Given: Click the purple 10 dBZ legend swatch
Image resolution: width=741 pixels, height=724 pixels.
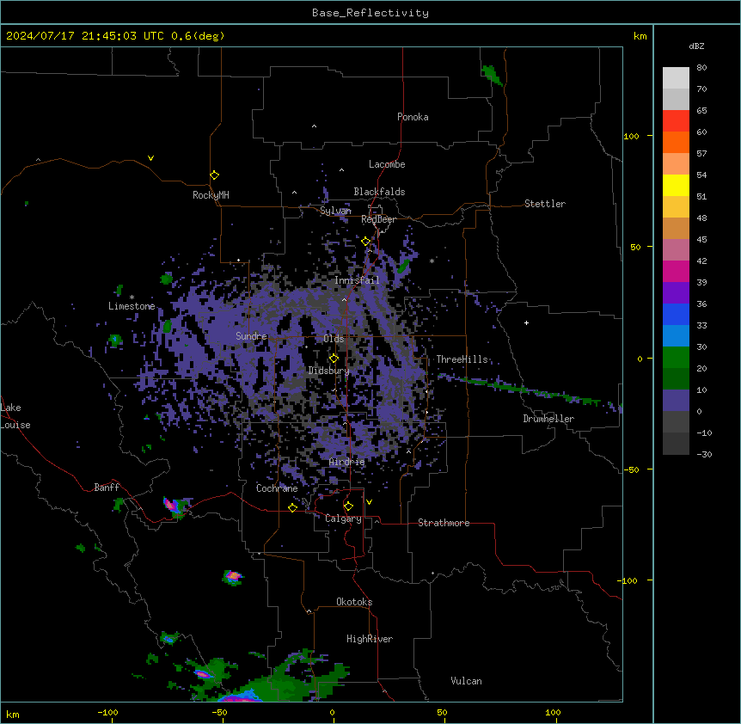Looking at the screenshot, I should (676, 401).
